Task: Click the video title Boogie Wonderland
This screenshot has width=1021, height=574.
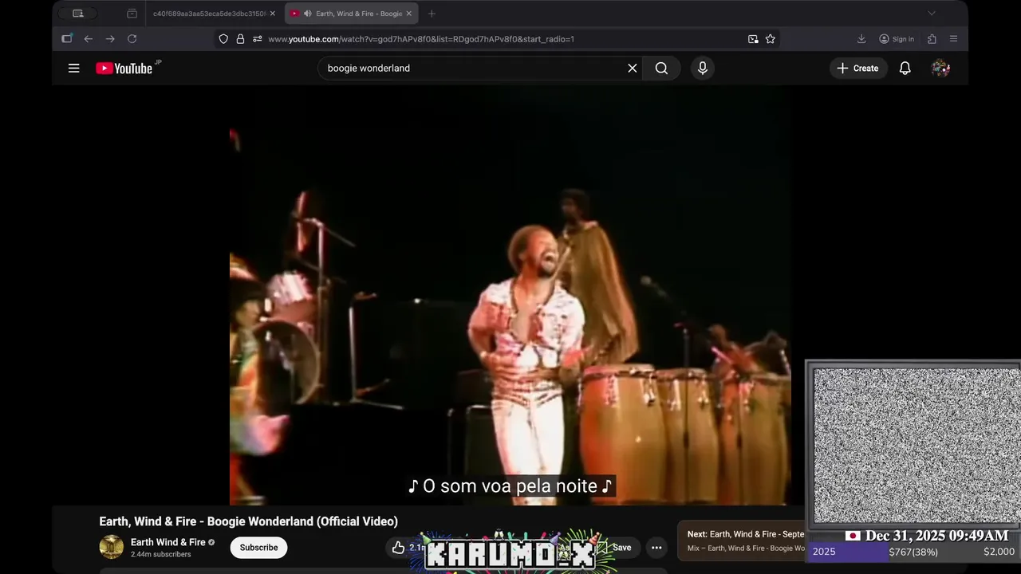Action: (x=248, y=521)
